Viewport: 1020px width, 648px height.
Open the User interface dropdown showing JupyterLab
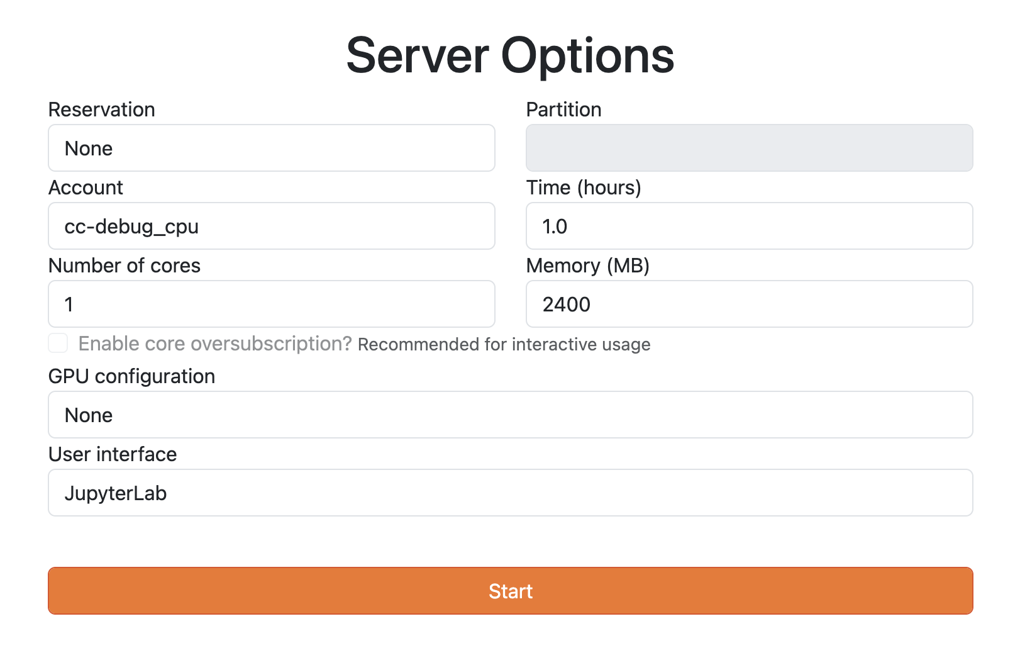(x=511, y=493)
